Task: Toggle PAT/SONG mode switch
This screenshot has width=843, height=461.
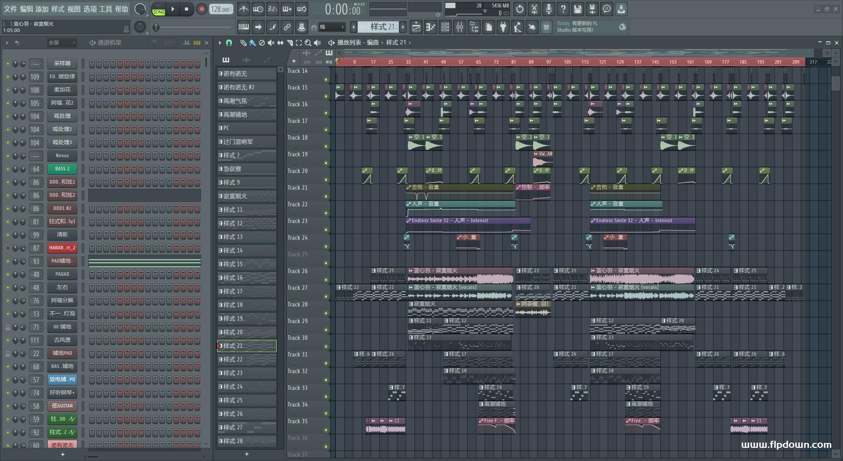Action: point(159,9)
